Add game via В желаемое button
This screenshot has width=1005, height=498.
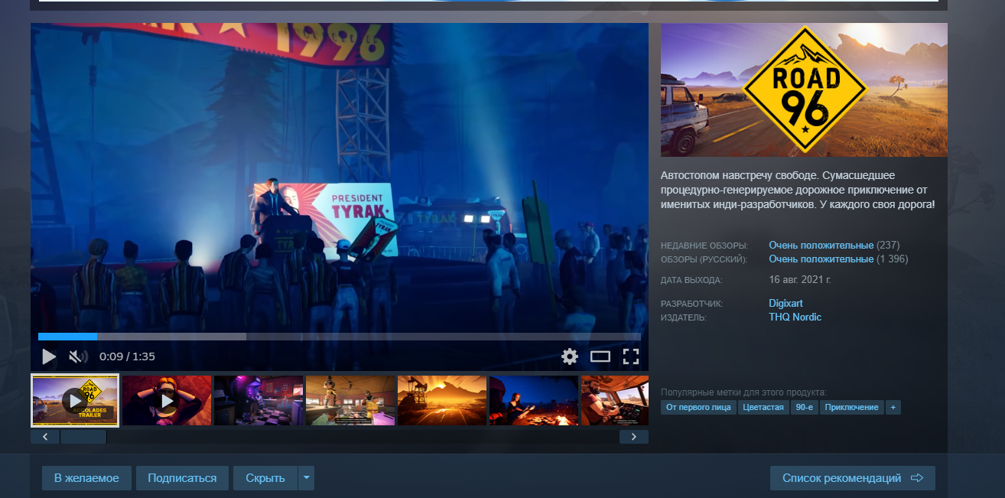coord(86,478)
